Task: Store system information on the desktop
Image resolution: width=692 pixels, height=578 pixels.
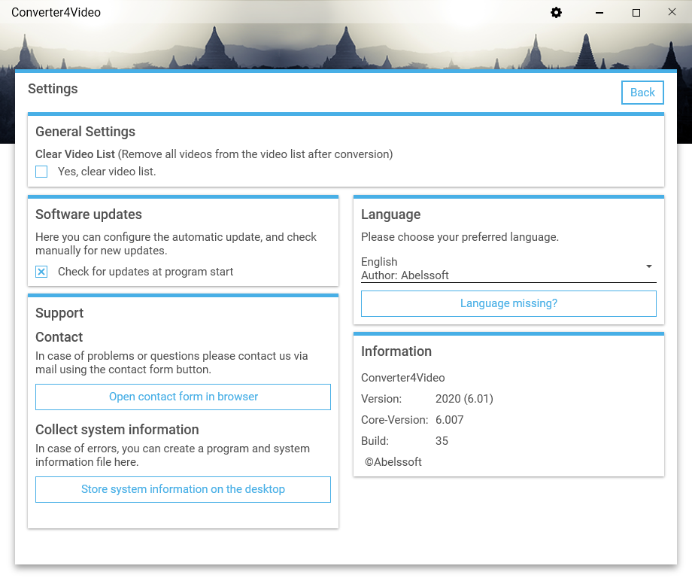Action: pyautogui.click(x=183, y=489)
